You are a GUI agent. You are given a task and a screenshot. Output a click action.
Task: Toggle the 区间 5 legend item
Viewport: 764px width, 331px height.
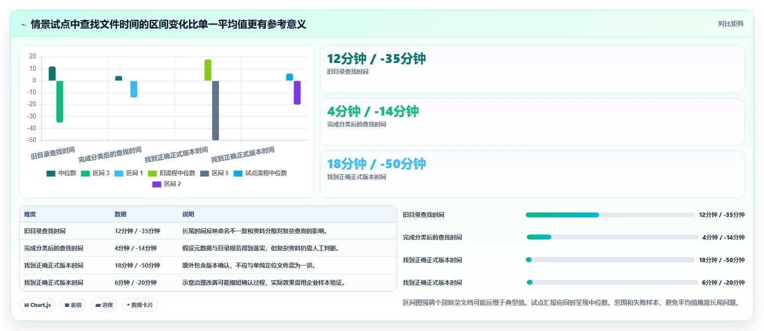214,173
